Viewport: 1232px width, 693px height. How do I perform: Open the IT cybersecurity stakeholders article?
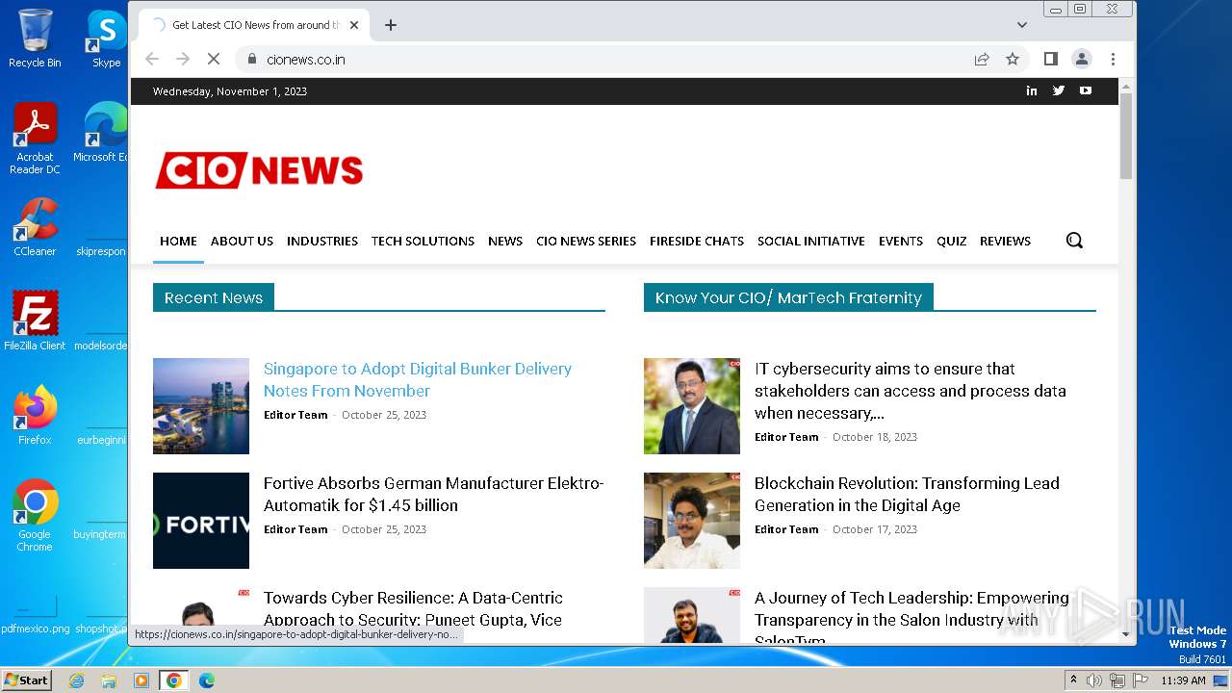[x=911, y=391]
